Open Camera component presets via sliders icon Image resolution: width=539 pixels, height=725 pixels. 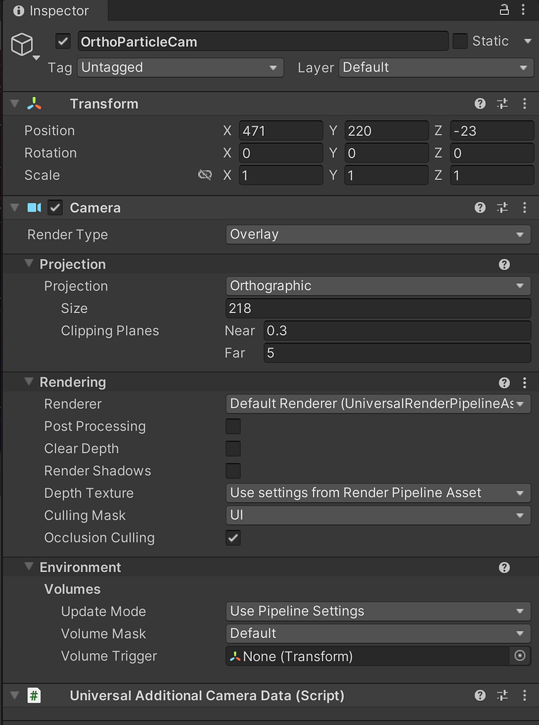[503, 208]
